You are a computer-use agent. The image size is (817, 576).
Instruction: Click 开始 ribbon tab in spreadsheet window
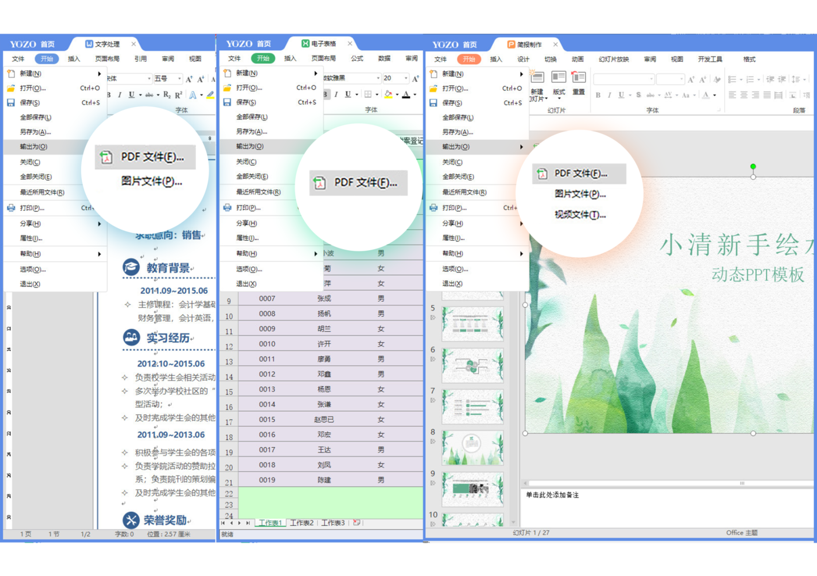click(x=263, y=58)
